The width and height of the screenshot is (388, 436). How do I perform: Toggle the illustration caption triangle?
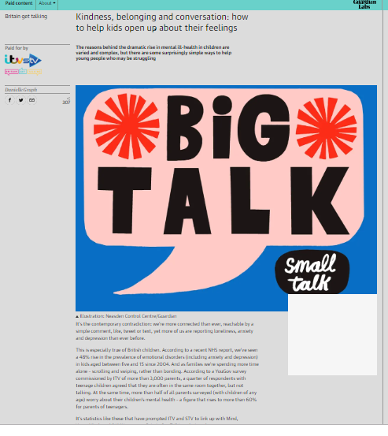(77, 316)
